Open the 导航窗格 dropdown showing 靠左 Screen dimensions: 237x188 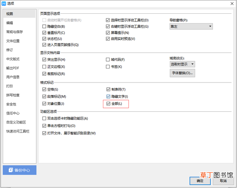191,26
